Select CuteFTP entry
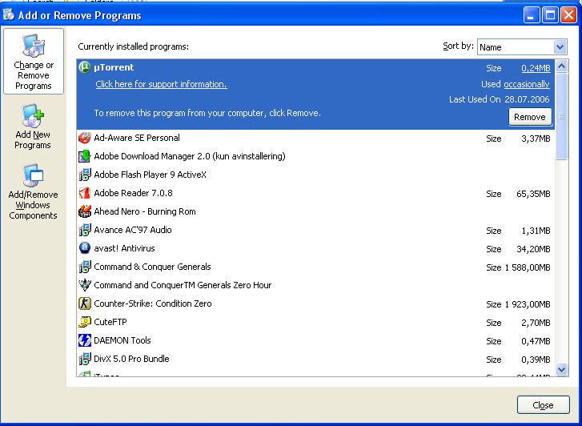Viewport: 582px width, 426px height. coord(315,322)
